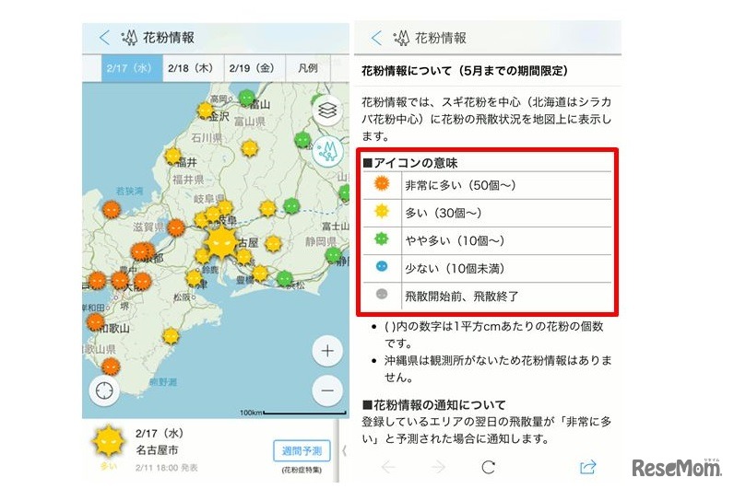Zoom in the map with plus button
This screenshot has width=734, height=489.
click(327, 351)
